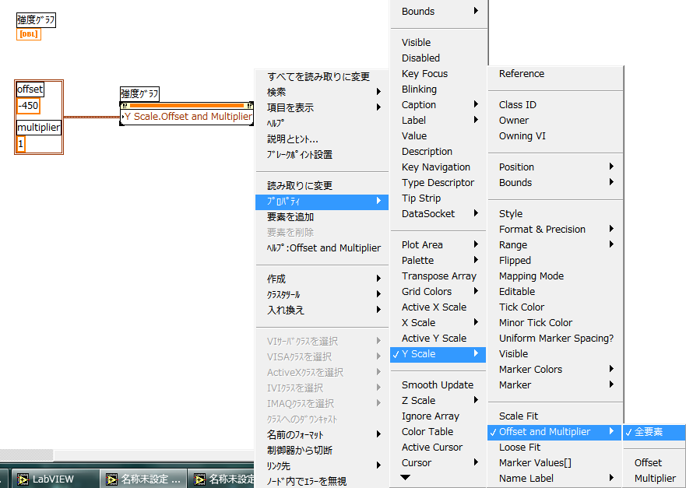The image size is (686, 488).
Task: Select the Reference property
Action: click(554, 73)
